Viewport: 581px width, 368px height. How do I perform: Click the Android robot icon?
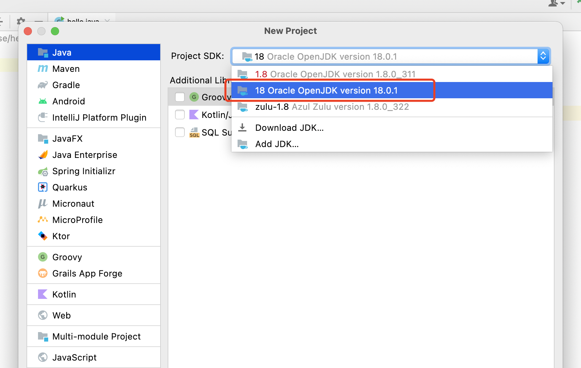point(43,101)
